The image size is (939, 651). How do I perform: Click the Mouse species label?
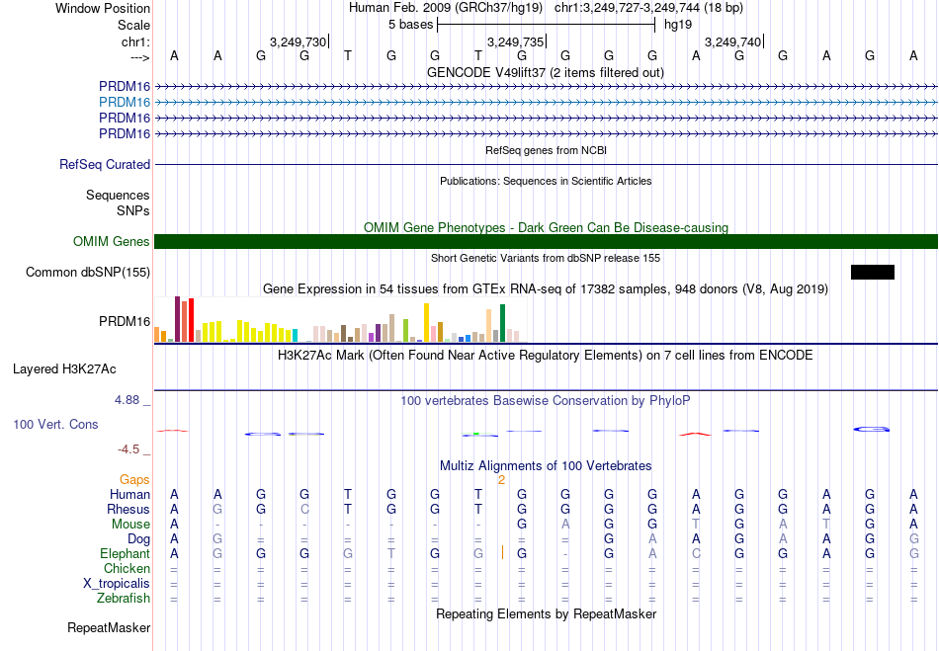130,525
